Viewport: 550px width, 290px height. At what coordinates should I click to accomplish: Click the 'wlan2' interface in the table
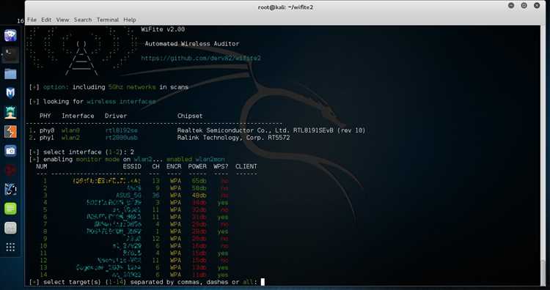point(70,138)
